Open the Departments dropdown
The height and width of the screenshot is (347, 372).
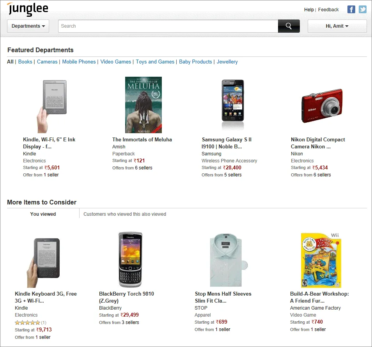click(28, 26)
